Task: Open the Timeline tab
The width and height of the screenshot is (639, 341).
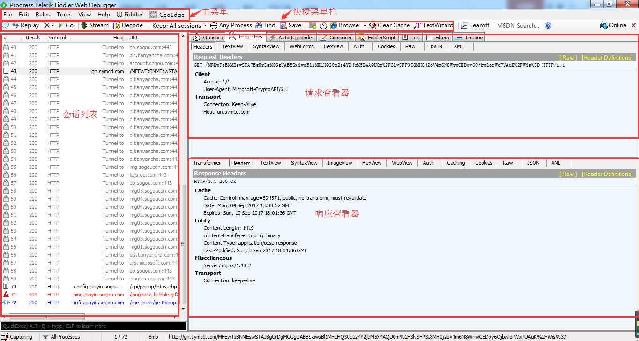Action: coord(469,38)
